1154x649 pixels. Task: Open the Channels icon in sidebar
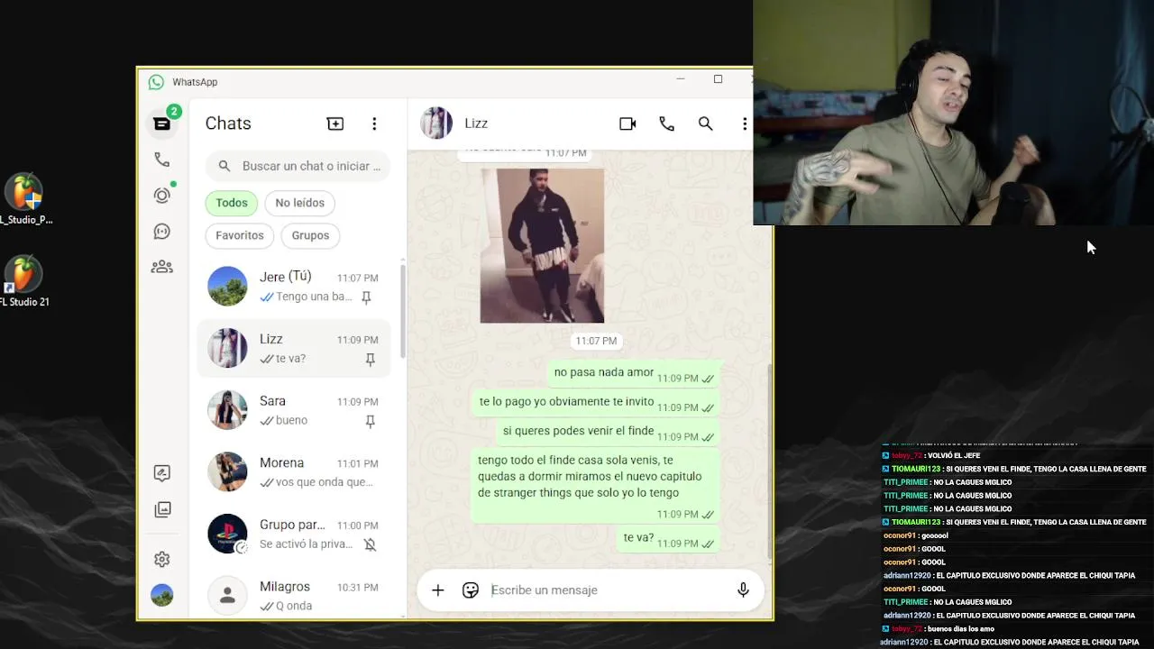click(162, 232)
